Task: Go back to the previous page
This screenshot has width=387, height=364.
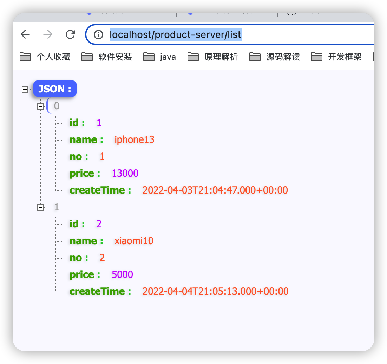Action: coord(25,34)
